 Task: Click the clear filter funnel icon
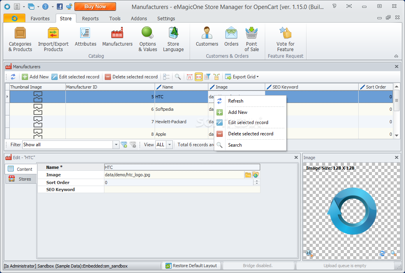[x=133, y=145]
